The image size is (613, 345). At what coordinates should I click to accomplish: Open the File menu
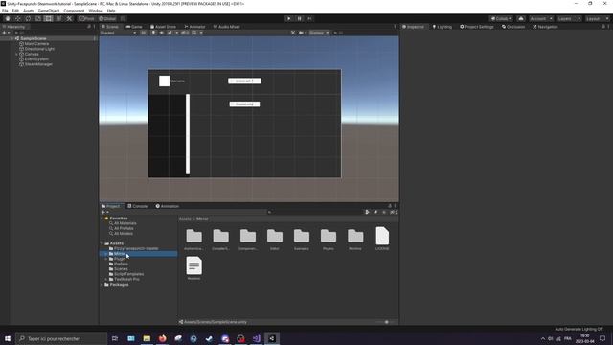tap(5, 11)
